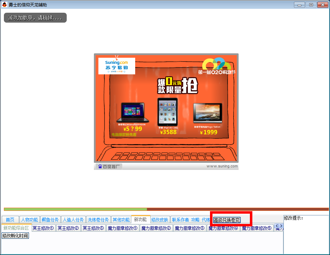The image size is (330, 255).
Task: Open the 人造人任务 tab
Action: (73, 220)
